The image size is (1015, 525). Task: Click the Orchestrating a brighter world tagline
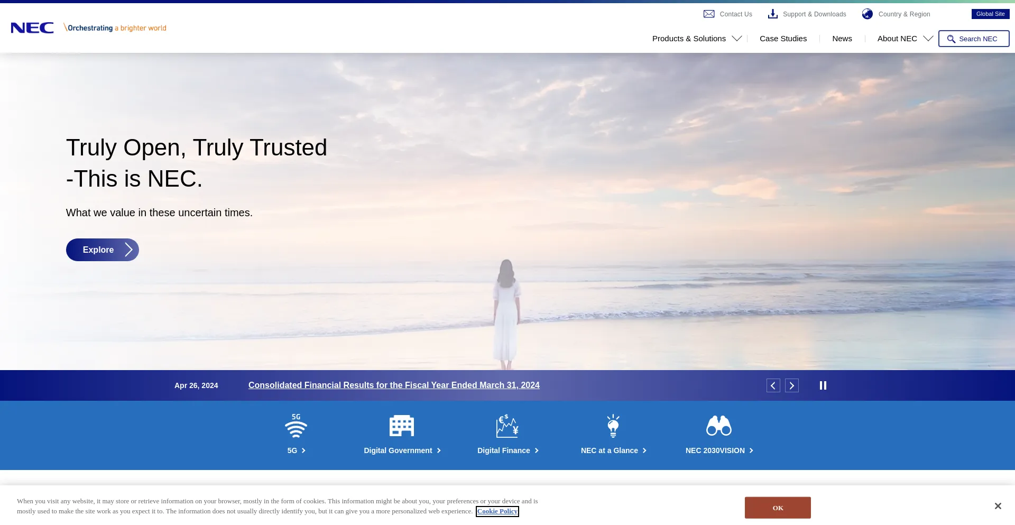pyautogui.click(x=115, y=28)
